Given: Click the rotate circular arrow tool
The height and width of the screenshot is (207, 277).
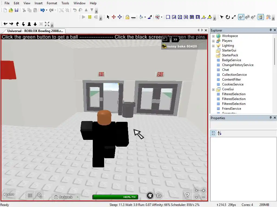Looking at the screenshot, I should coord(228,17).
